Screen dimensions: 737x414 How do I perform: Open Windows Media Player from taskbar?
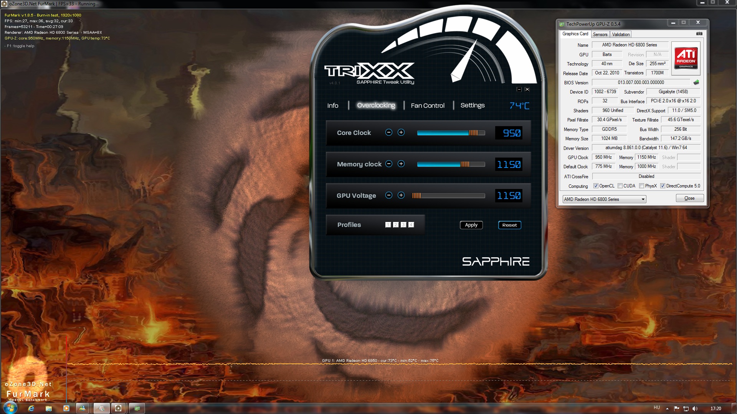(66, 408)
